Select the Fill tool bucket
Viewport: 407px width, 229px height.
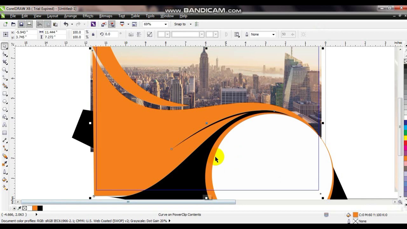pyautogui.click(x=5, y=180)
